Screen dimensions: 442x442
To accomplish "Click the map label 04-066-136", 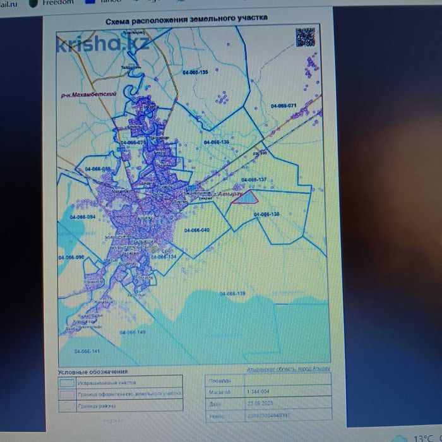I will click(217, 142).
